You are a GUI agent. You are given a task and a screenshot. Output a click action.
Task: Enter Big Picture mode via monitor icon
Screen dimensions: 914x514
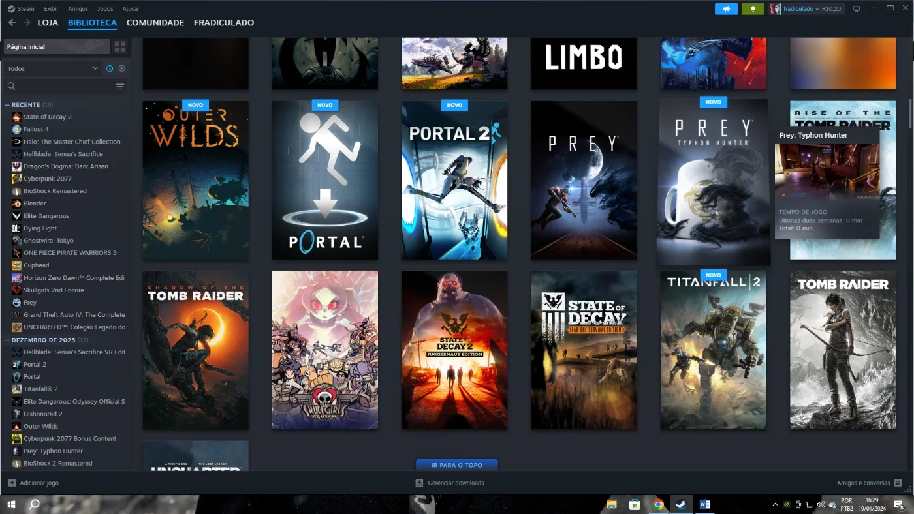coord(857,9)
